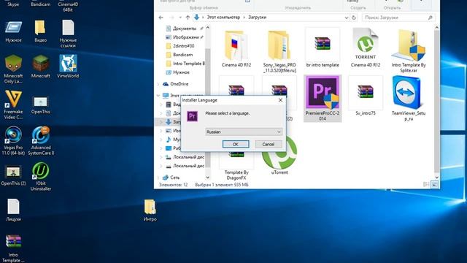Expand the Сеть tree node
The height and width of the screenshot is (263, 467).
(x=158, y=178)
